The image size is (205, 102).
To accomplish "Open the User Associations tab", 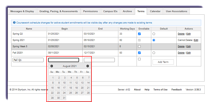I will [176, 11].
